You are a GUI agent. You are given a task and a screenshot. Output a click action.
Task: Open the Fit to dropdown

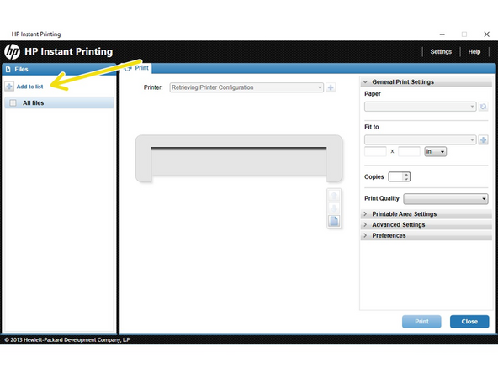pyautogui.click(x=421, y=139)
